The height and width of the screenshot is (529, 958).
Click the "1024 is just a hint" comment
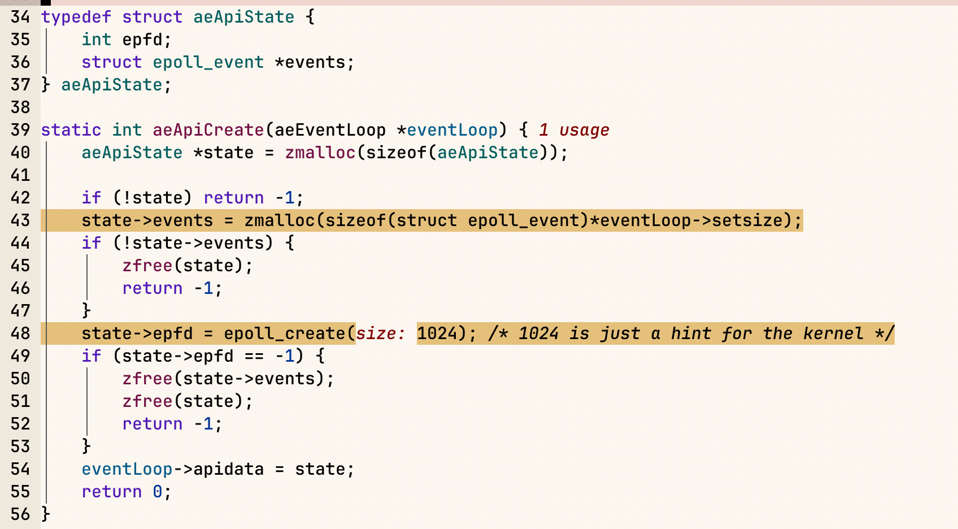[691, 333]
